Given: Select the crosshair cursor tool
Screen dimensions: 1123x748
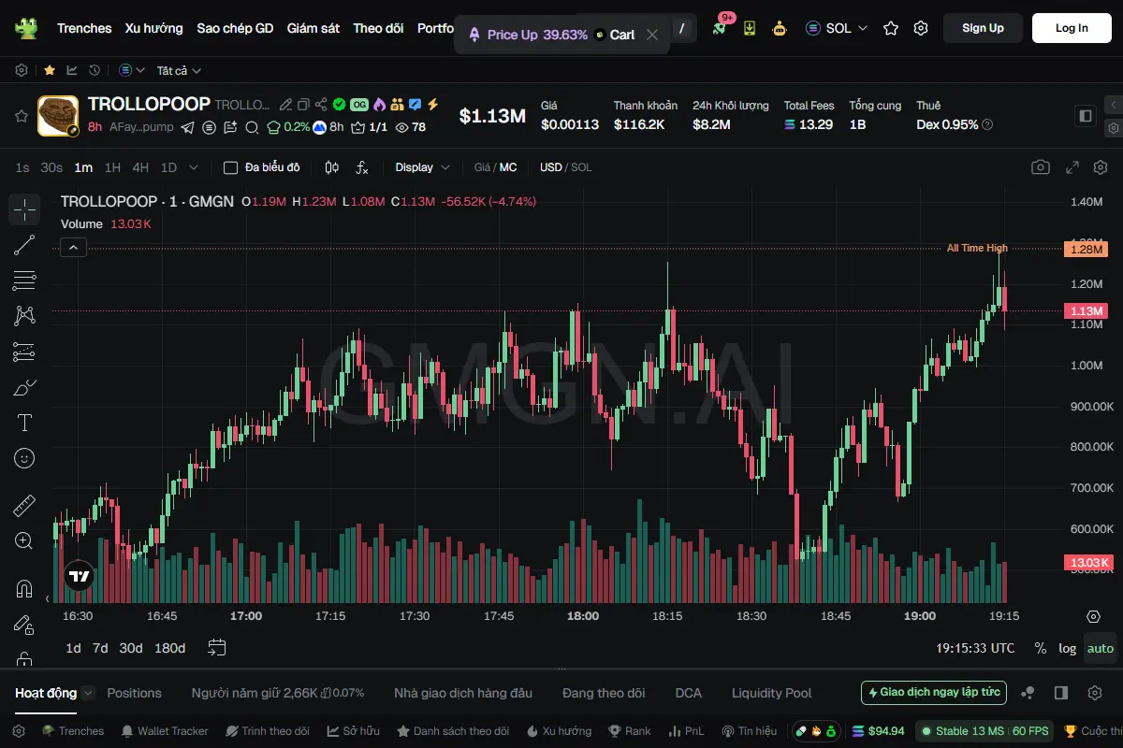Looking at the screenshot, I should coord(24,209).
